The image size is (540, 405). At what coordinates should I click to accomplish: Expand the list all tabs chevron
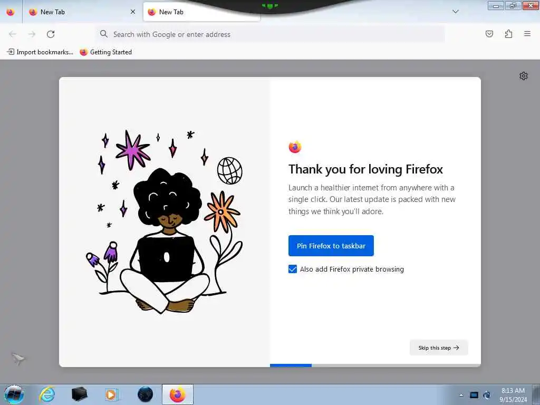(x=455, y=12)
